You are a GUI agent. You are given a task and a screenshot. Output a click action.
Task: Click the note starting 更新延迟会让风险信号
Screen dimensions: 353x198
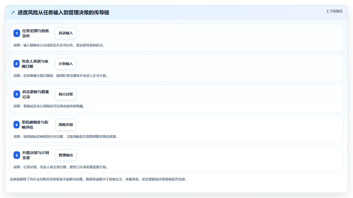pos(49,106)
